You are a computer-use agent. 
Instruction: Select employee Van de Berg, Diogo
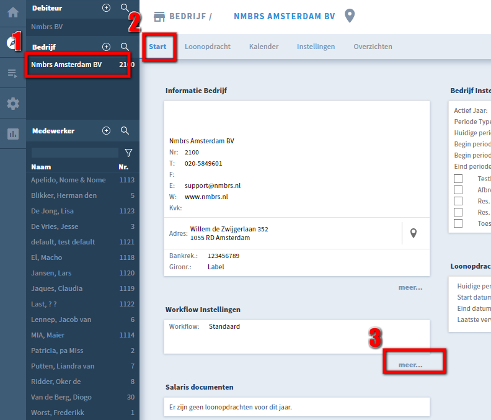tap(82, 397)
